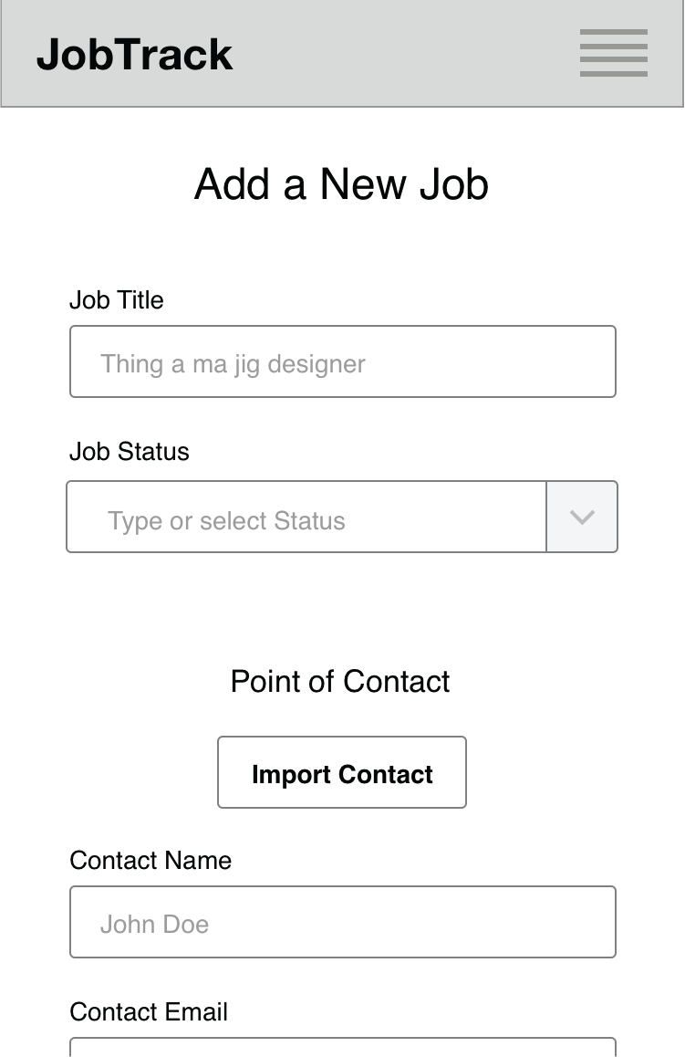Select the Contact Name input showing 'John Doe'
The image size is (685, 1057).
[x=342, y=922]
